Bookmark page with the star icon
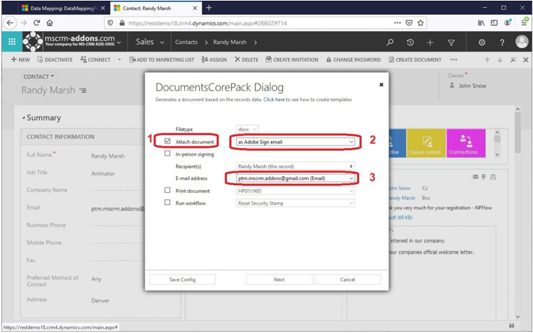533x333 pixels. (x=420, y=23)
